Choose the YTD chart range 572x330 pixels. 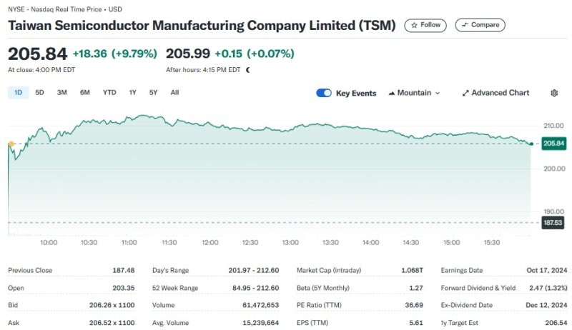point(109,92)
